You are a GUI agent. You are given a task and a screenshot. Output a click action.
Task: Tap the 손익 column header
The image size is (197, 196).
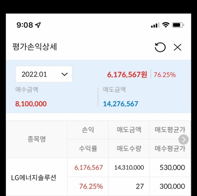tap(88, 130)
